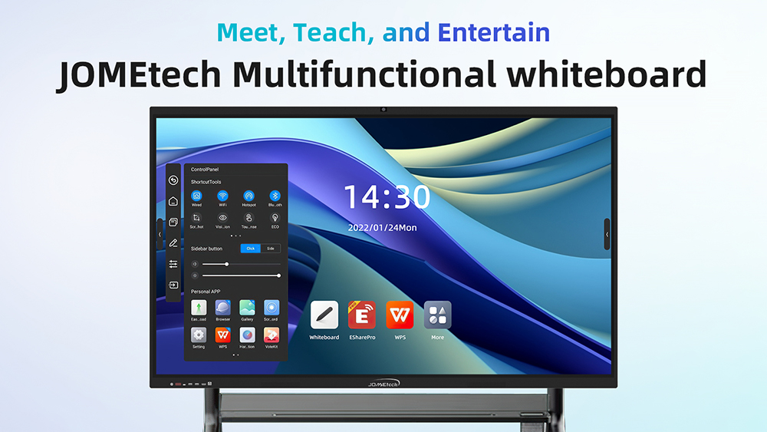Toggle the WiFi shortcut

[x=222, y=196]
